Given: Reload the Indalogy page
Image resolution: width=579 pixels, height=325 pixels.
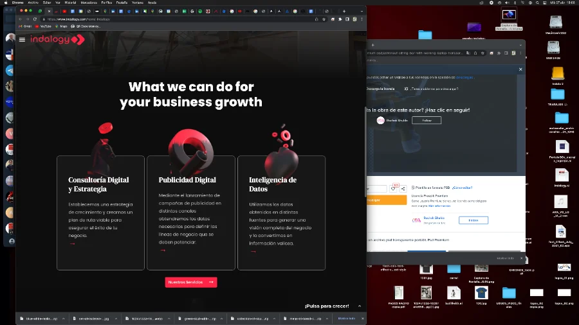Looking at the screenshot, I should click(x=35, y=19).
